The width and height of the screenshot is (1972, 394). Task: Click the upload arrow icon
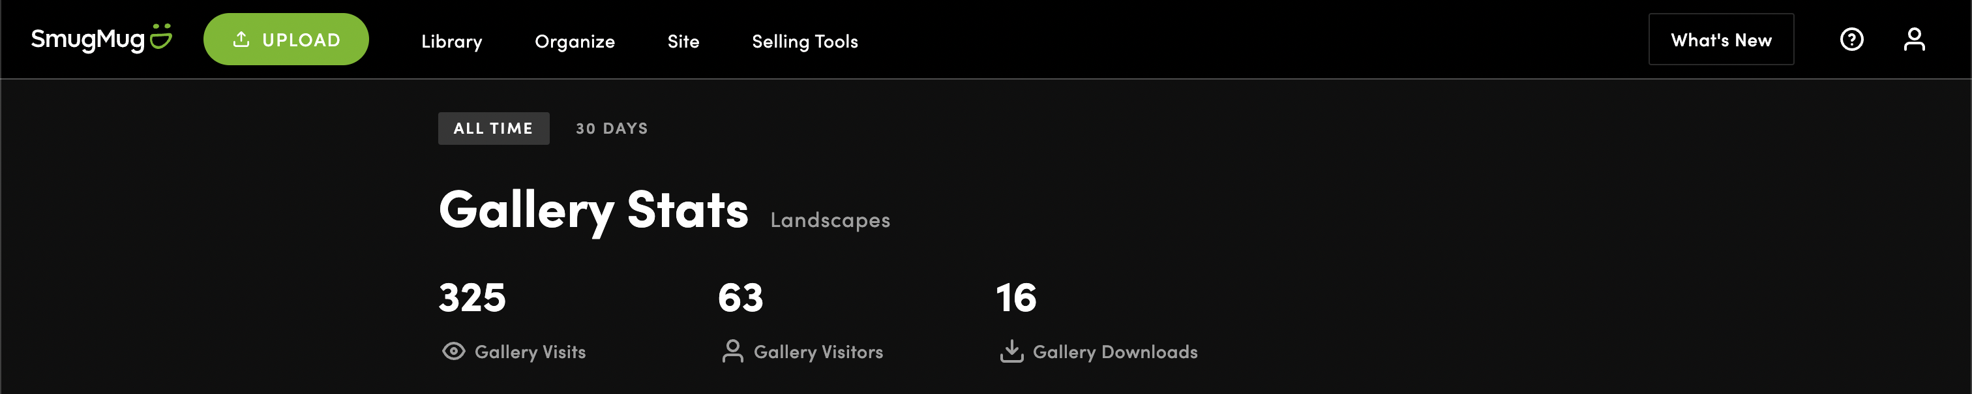(241, 39)
